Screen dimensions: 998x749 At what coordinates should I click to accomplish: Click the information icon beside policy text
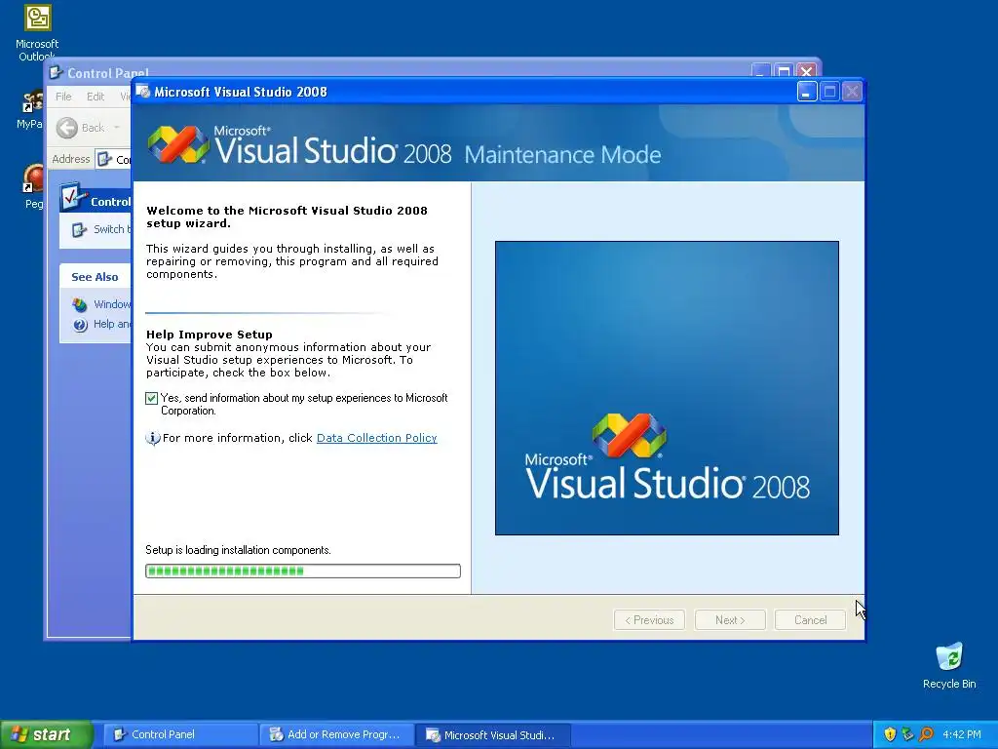click(153, 438)
